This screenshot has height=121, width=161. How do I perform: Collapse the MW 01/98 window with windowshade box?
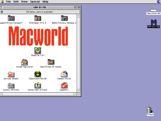pos(79,7)
